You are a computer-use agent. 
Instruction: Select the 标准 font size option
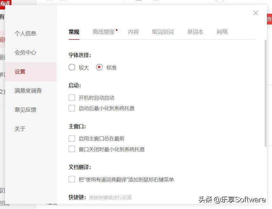[99, 67]
